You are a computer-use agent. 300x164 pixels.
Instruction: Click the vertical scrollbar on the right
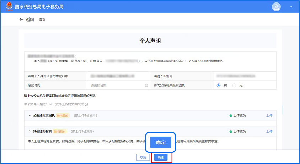click(283, 109)
